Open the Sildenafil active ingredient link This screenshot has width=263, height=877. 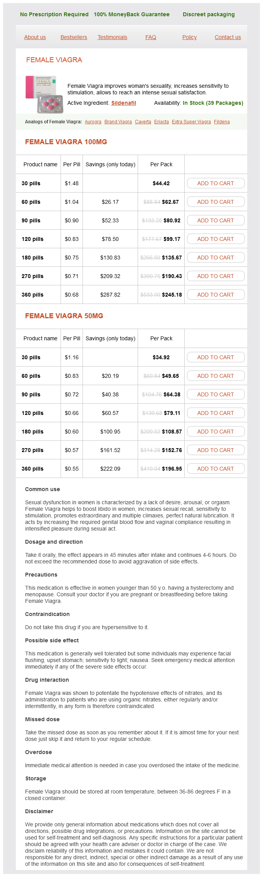point(124,103)
